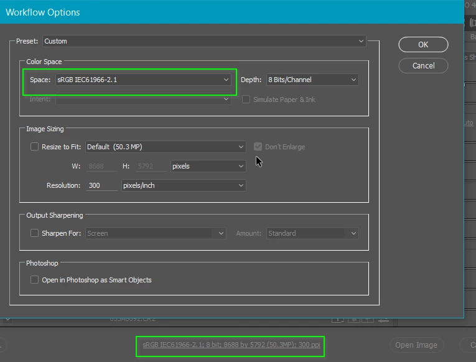
Task: Open the Preset dropdown showing Custom
Action: pyautogui.click(x=204, y=41)
